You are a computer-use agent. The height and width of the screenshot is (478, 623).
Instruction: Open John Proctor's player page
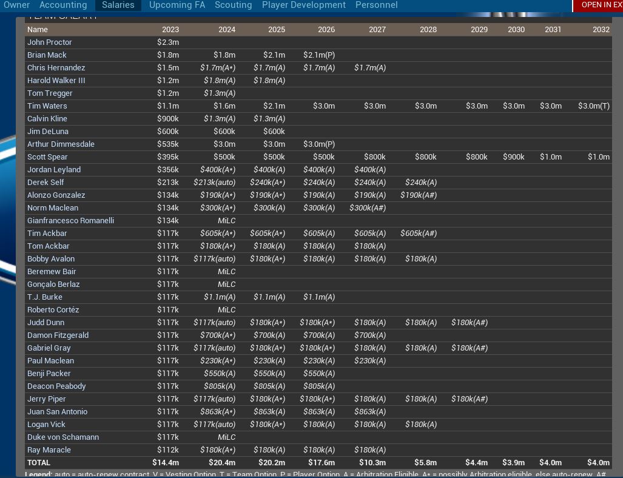tap(50, 42)
